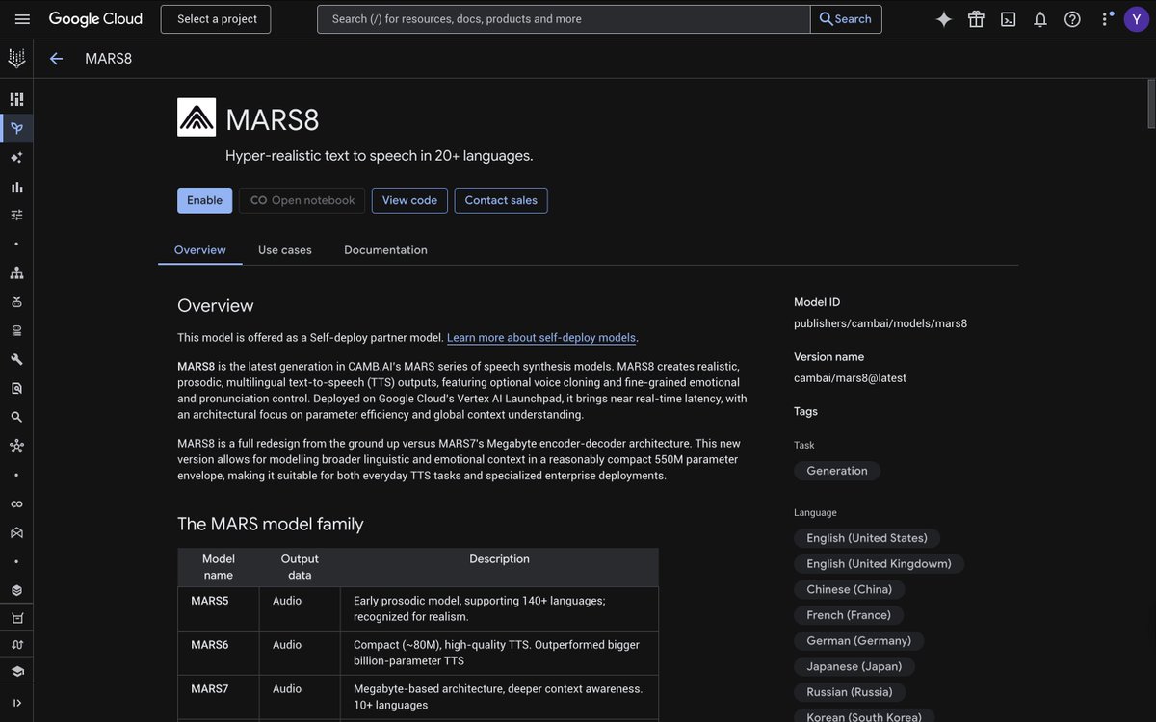Open Learn more about self-deploy models link
Screen dimensions: 1156x722
pos(541,337)
